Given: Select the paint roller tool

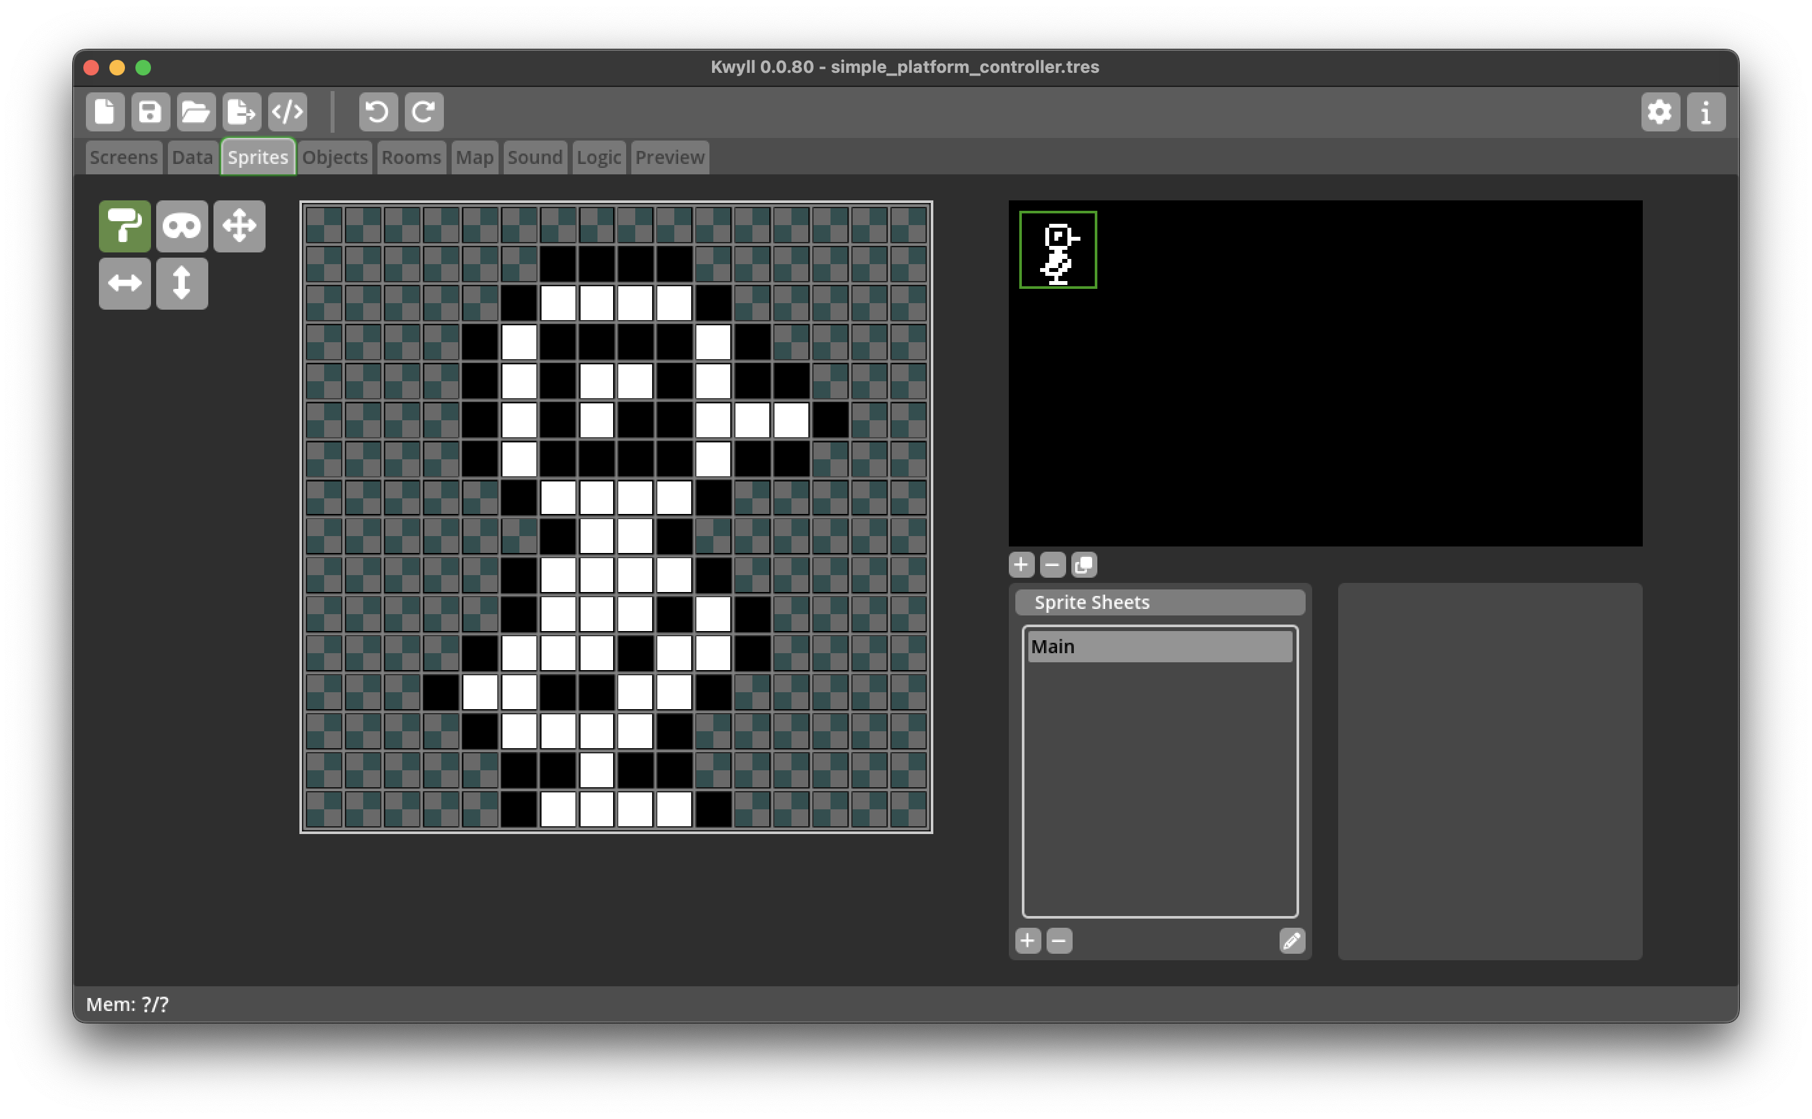Looking at the screenshot, I should 124,226.
